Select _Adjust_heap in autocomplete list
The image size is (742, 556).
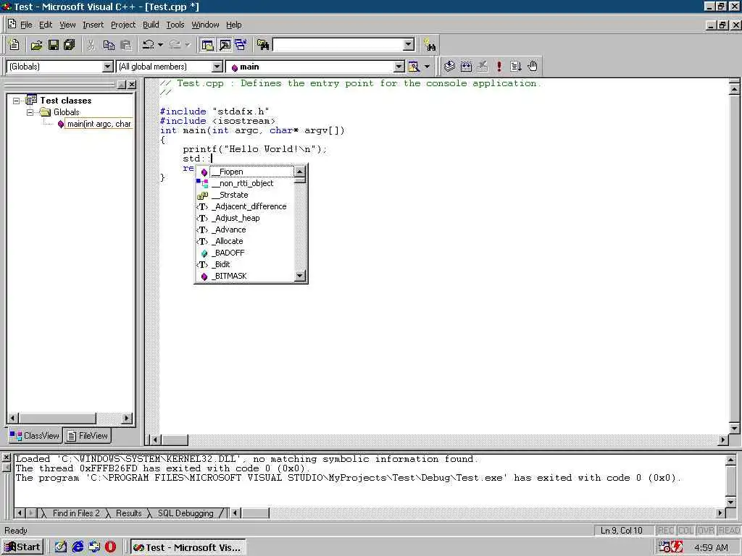(x=245, y=218)
